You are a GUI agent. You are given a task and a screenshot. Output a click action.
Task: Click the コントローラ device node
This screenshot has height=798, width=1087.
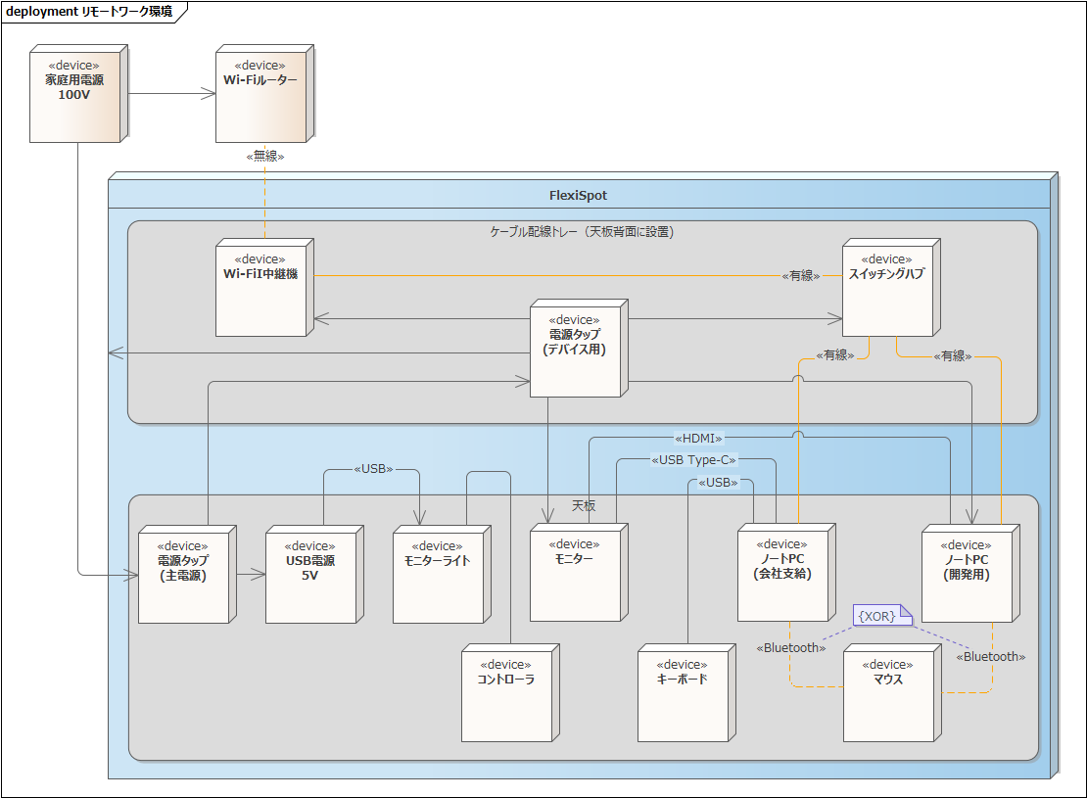(x=505, y=697)
